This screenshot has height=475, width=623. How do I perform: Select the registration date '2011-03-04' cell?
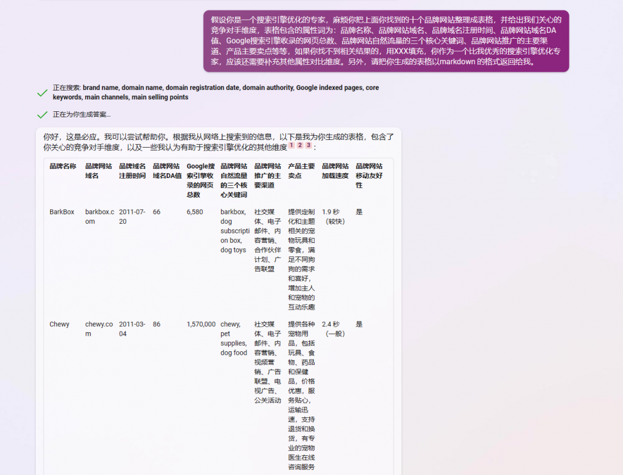pos(132,329)
